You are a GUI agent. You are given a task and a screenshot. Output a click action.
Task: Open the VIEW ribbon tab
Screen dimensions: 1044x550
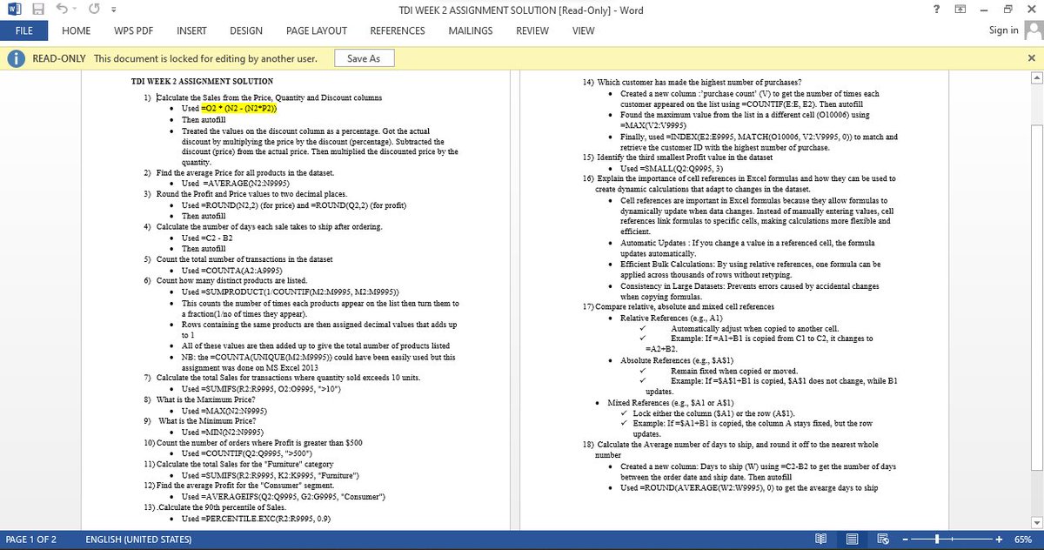point(583,30)
